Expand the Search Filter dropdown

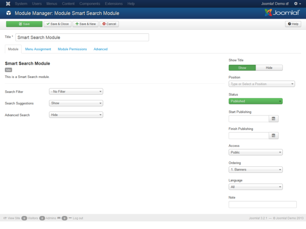(x=76, y=92)
